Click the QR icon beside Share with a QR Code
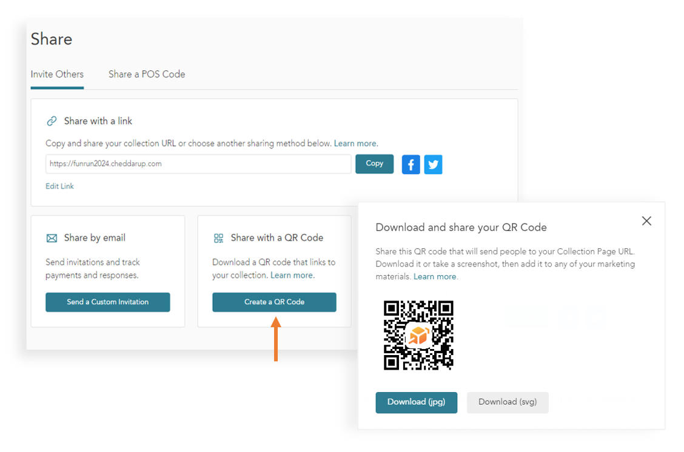 point(219,238)
